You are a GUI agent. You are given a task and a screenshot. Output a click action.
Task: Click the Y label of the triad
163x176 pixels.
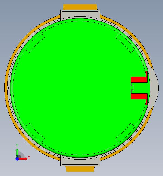17,146
